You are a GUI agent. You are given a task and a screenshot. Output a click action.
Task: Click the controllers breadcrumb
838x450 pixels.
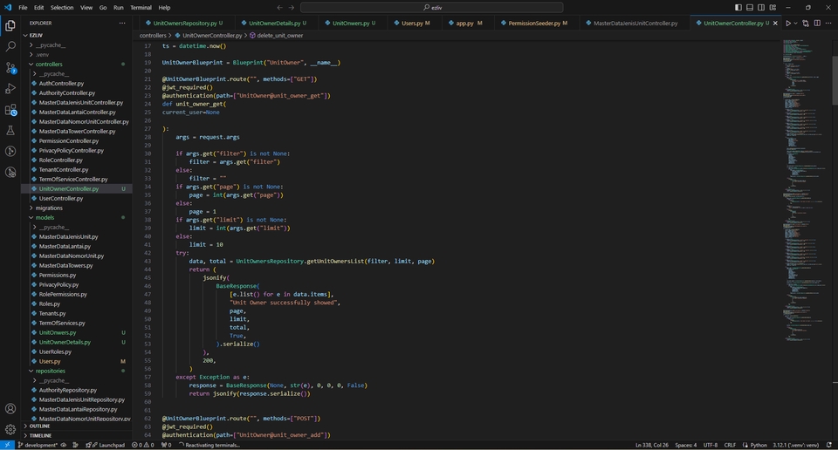click(x=153, y=35)
